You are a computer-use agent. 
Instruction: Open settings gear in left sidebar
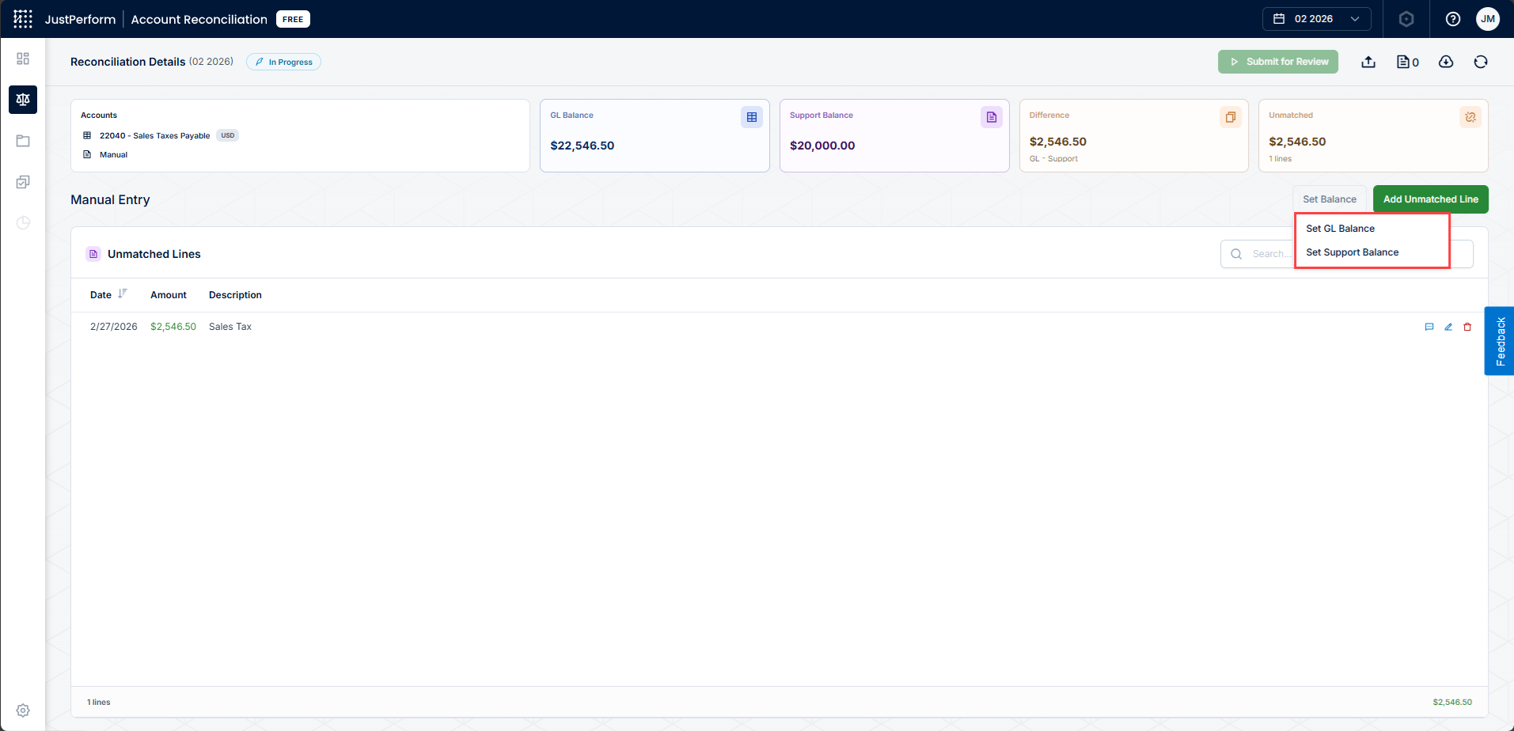[x=23, y=710]
